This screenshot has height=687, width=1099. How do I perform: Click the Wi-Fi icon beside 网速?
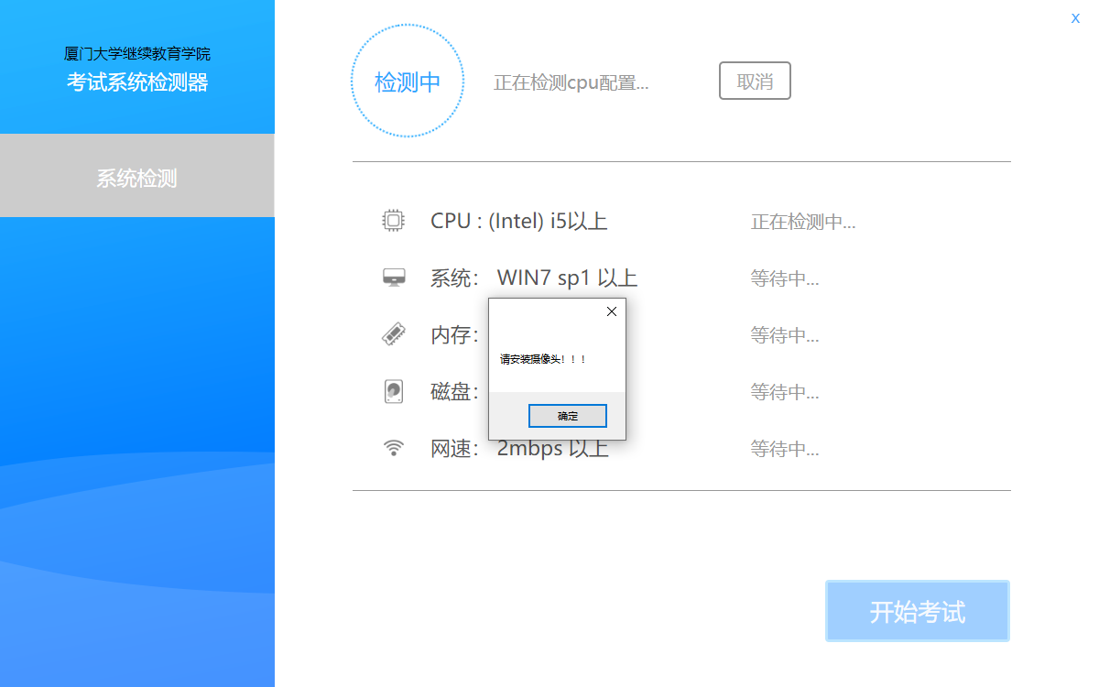393,448
